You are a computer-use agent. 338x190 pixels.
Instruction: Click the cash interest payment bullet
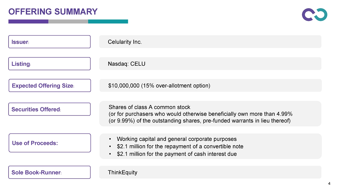click(177, 154)
